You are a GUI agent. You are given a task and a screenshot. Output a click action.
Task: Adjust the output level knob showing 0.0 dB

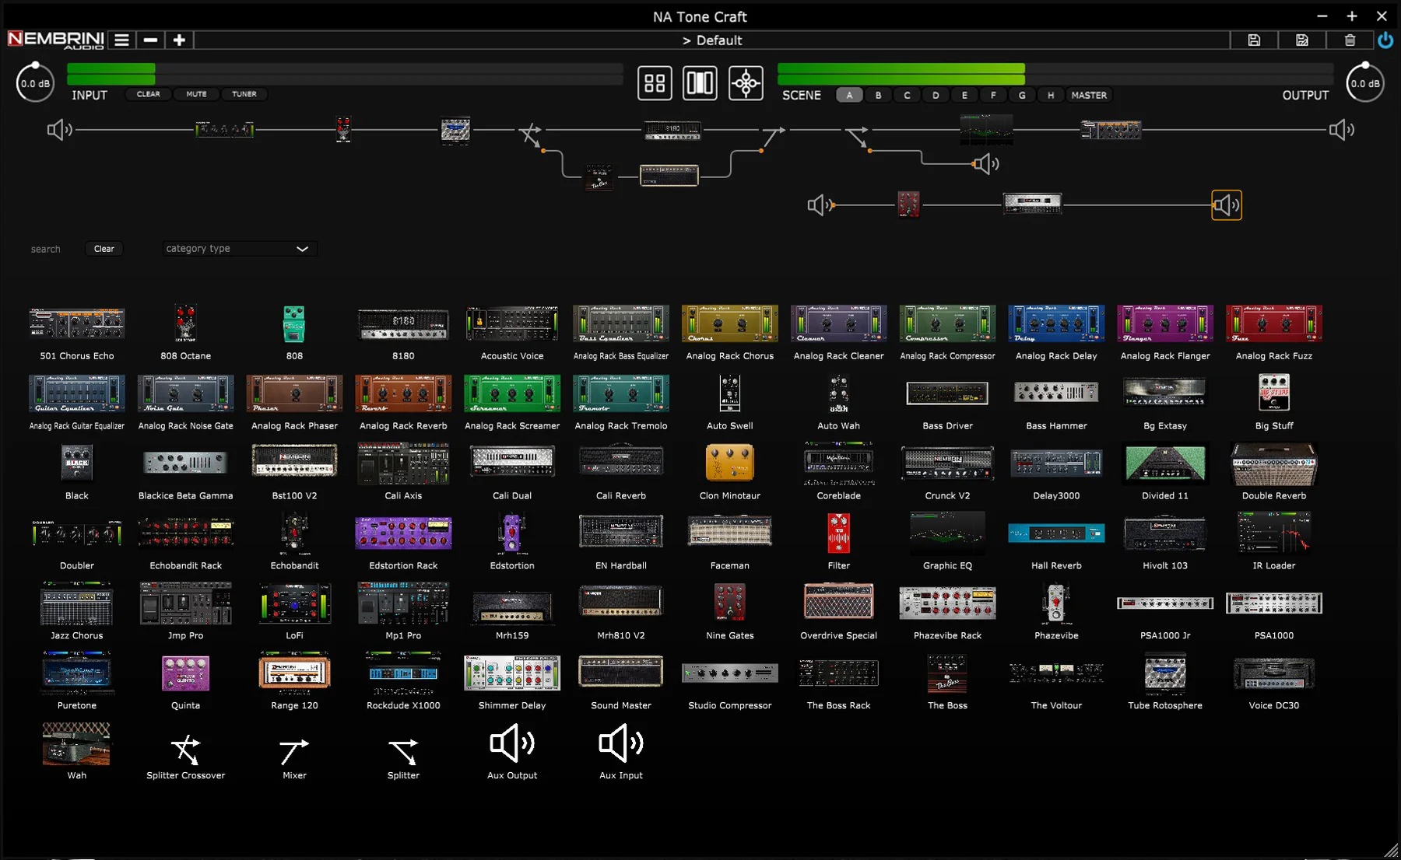click(x=1364, y=82)
